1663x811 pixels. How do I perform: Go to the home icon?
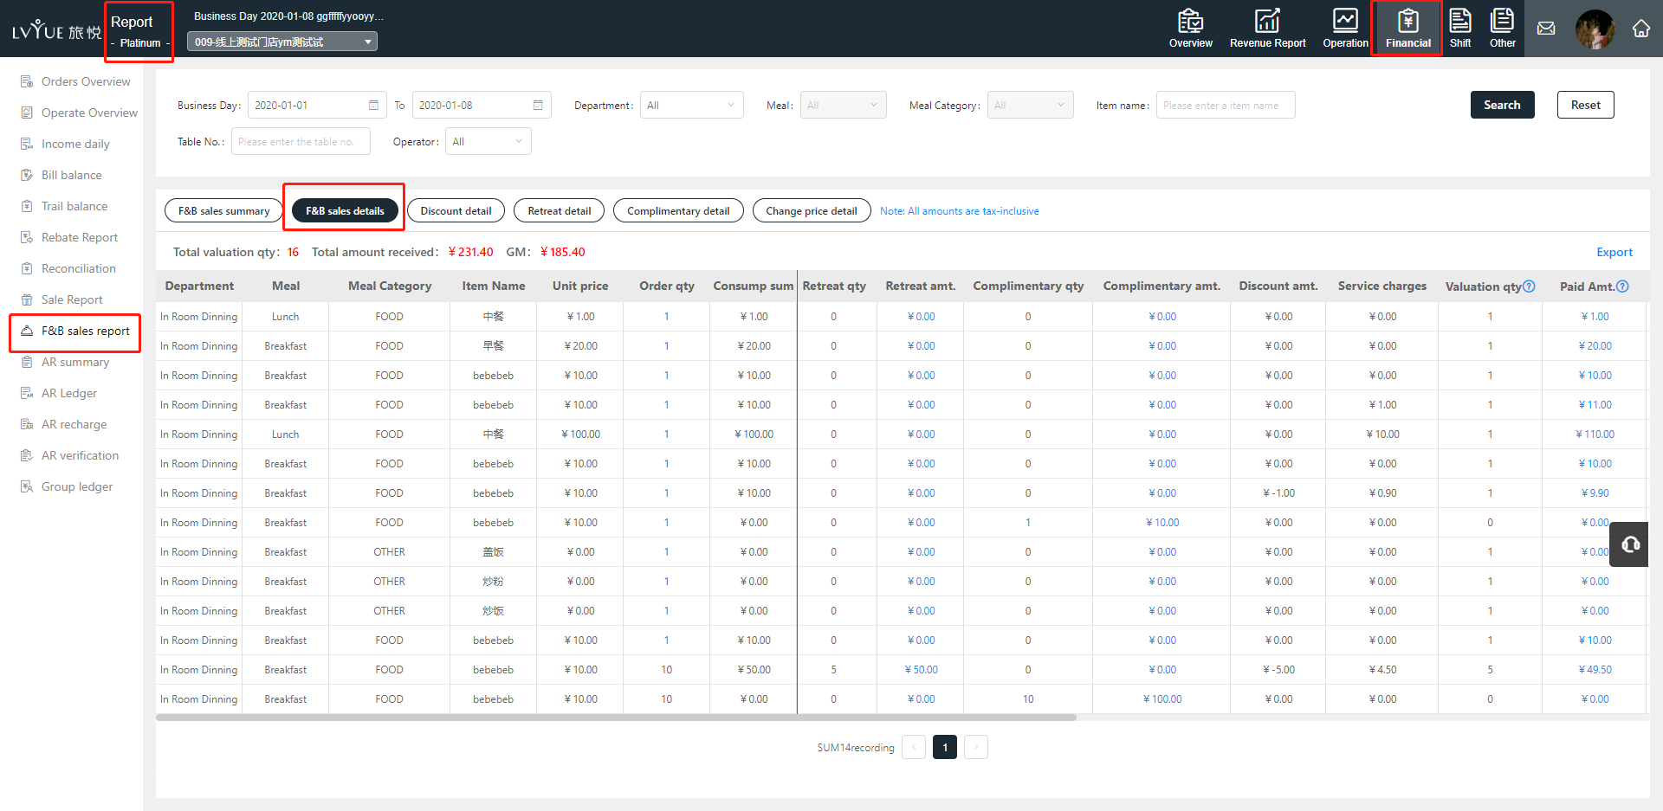click(1641, 29)
